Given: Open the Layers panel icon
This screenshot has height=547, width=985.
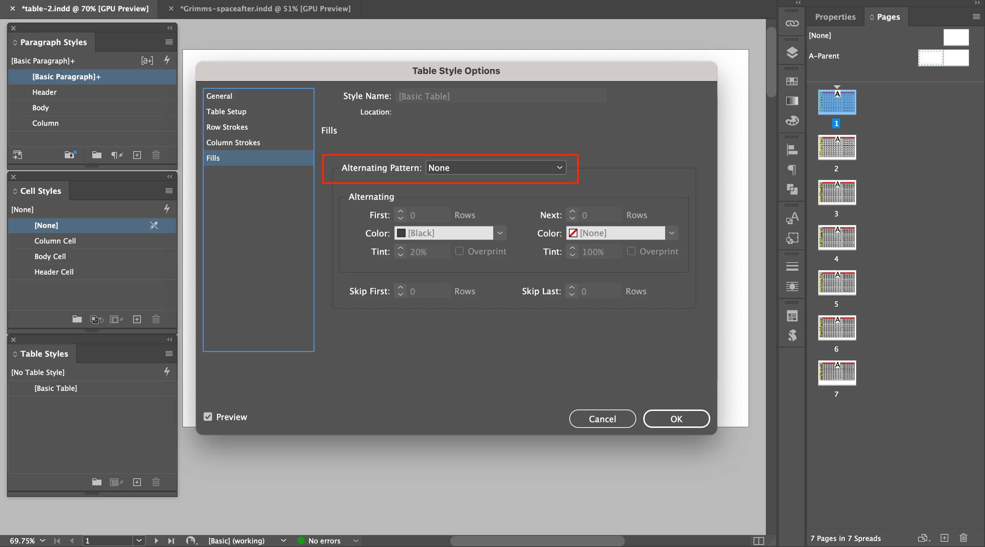Looking at the screenshot, I should (x=792, y=53).
